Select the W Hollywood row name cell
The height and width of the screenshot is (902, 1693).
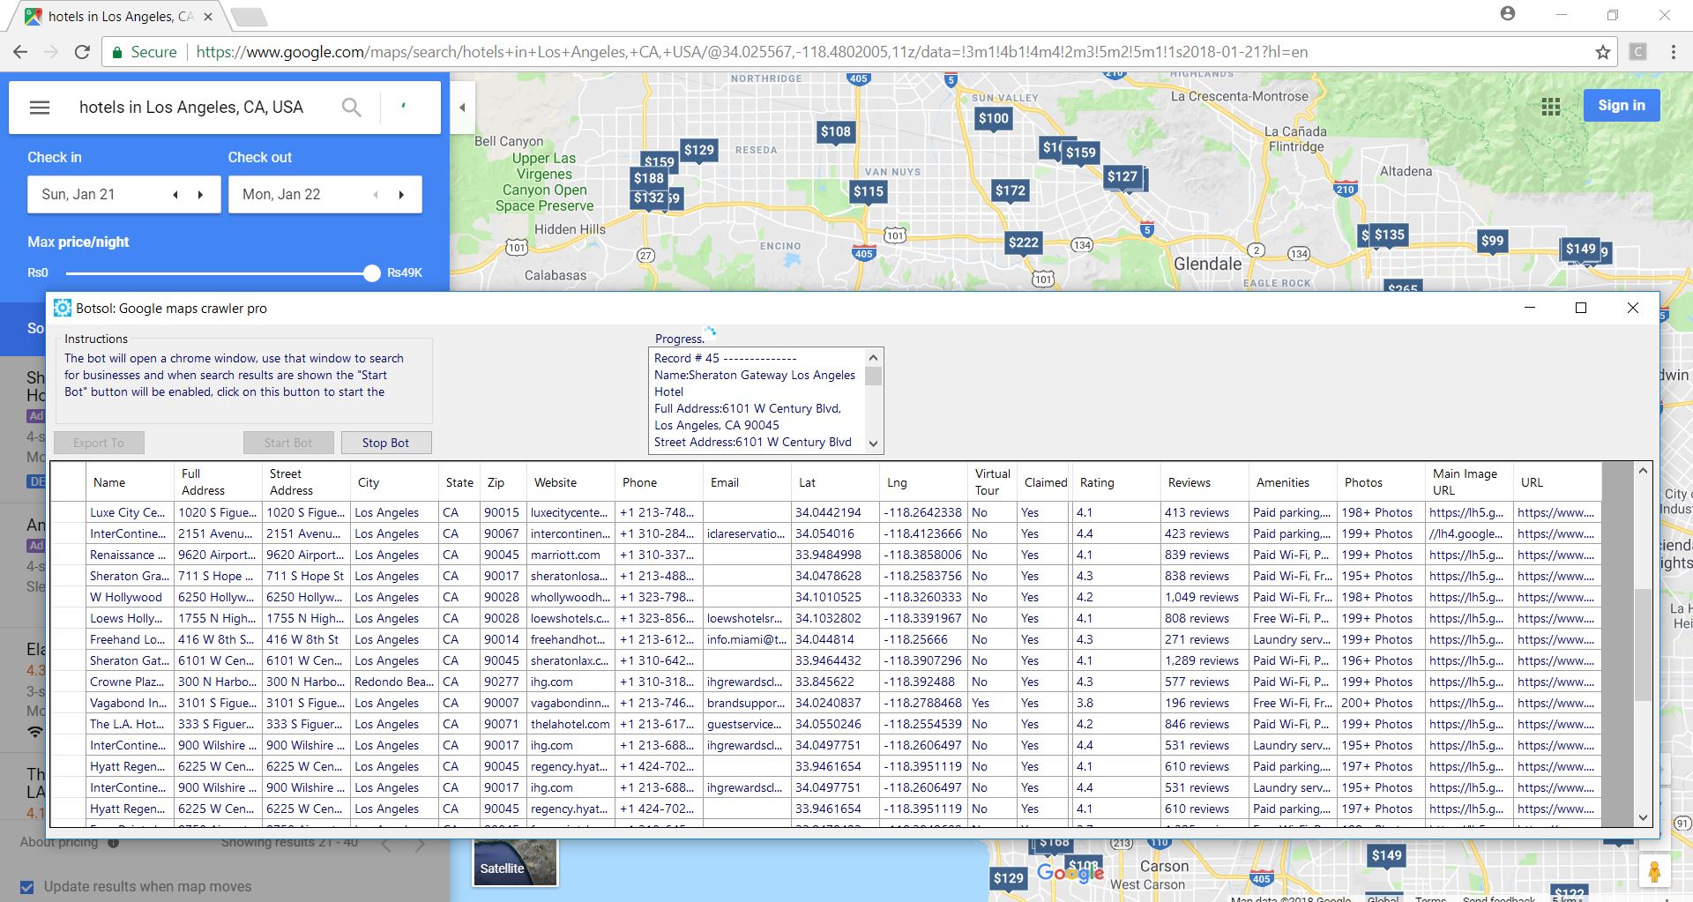pos(130,597)
